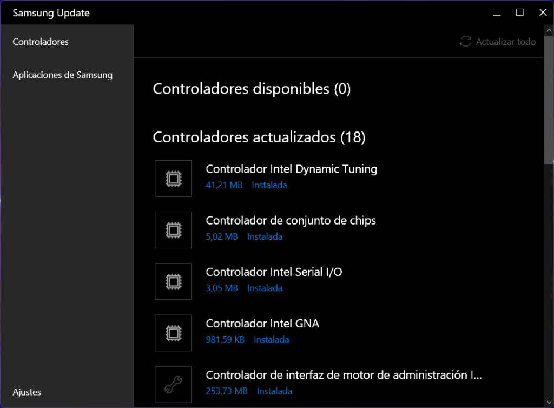Click the Intel Dynamic Tuning chip icon

[173, 179]
